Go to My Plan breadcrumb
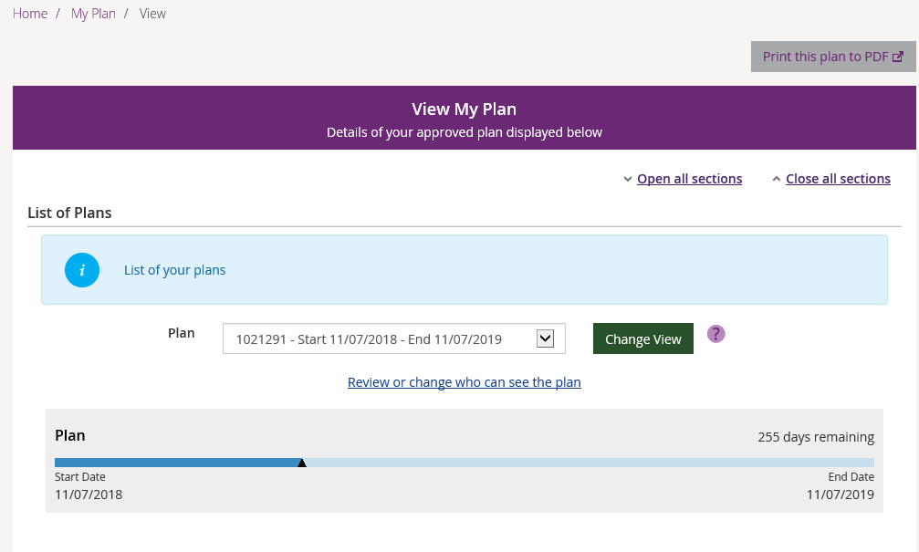Screen dimensions: 919x552 (x=93, y=14)
